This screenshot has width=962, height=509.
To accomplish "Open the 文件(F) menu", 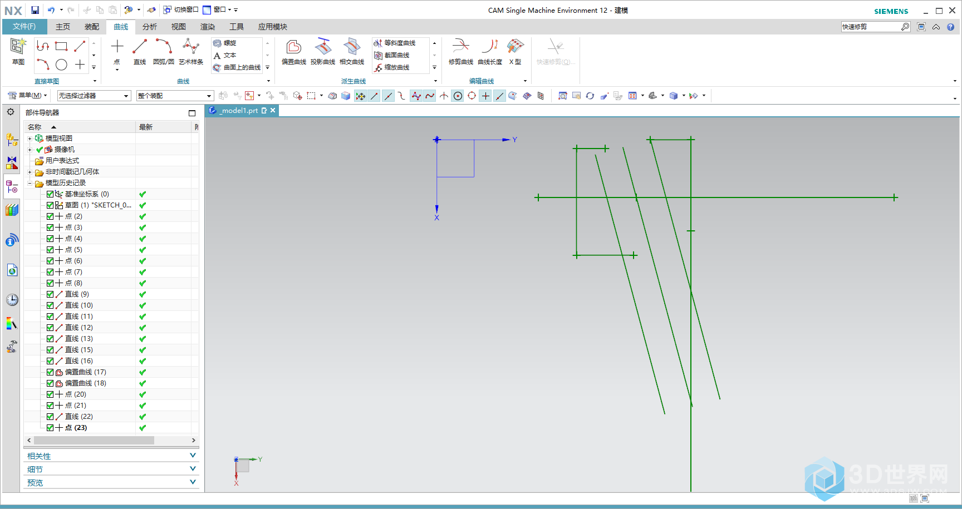I will coord(24,27).
